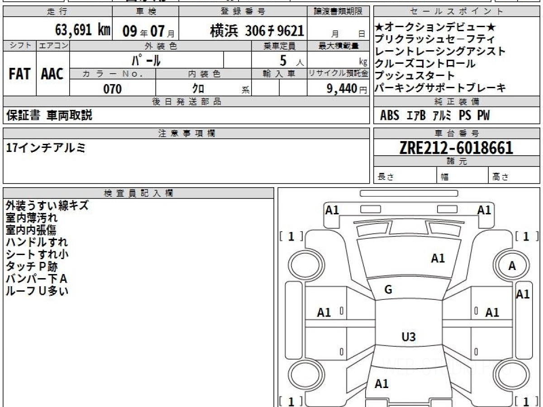This screenshot has height=407, width=543.
Task: Click inspector note シートすれ小
Action: tap(37, 254)
